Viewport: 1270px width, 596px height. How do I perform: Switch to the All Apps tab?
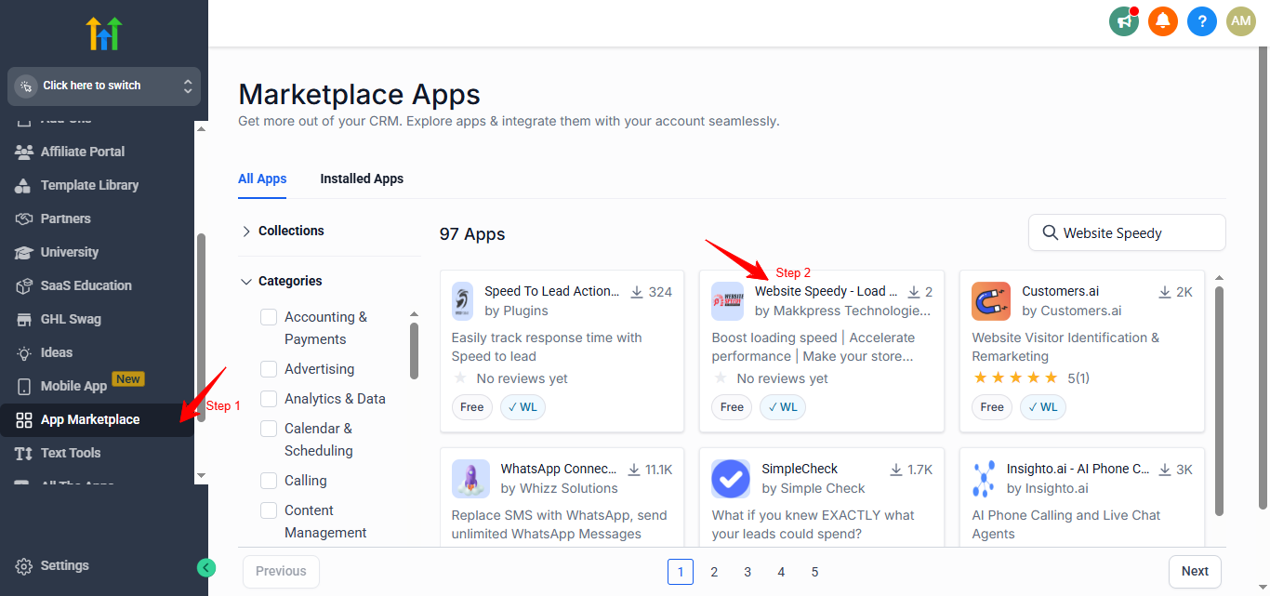click(262, 179)
